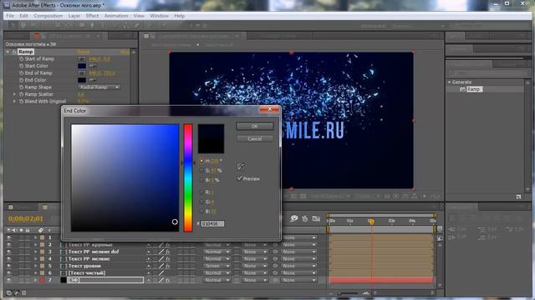Image resolution: width=535 pixels, height=300 pixels.
Task: Expand the Ramp Scatter property
Action: tap(14, 94)
